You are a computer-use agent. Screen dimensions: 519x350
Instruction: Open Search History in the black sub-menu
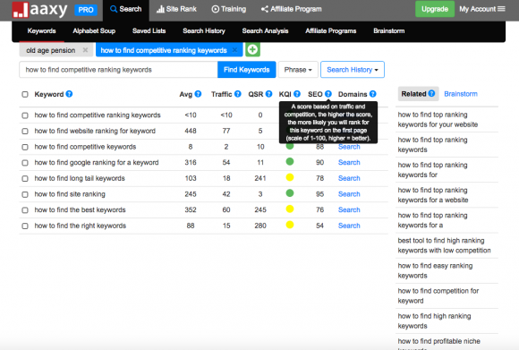coord(204,30)
